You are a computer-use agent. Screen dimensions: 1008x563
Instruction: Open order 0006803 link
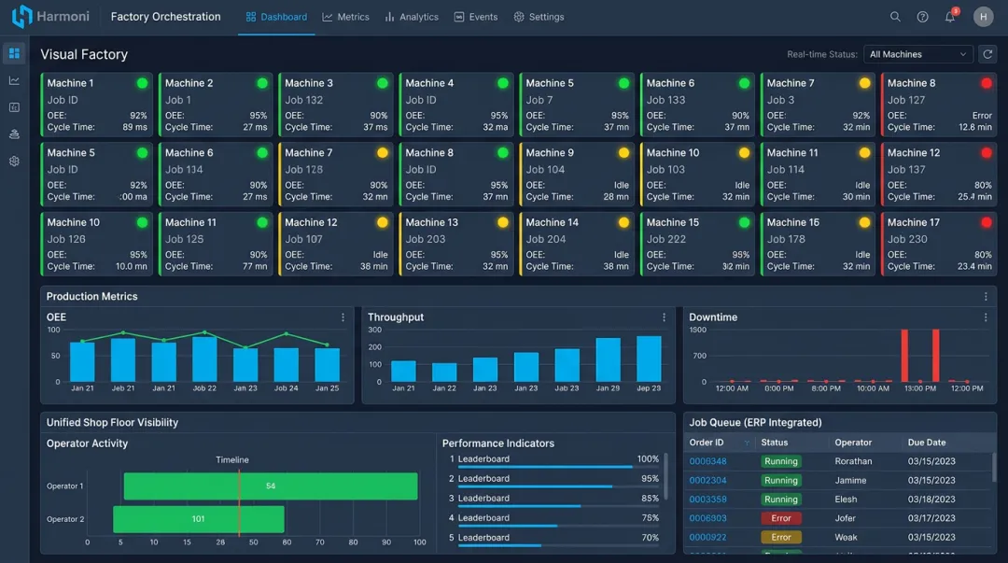pos(707,518)
